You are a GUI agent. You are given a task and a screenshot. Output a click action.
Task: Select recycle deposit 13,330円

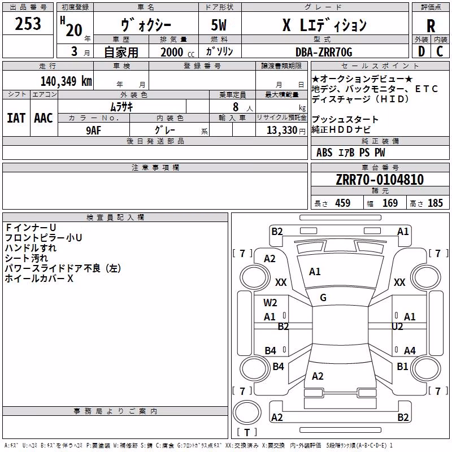point(286,131)
